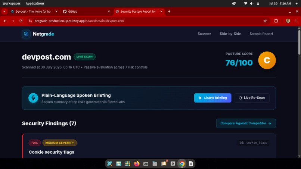Open the workspaces overview icon in dock
301x169 pixels.
pos(119,164)
